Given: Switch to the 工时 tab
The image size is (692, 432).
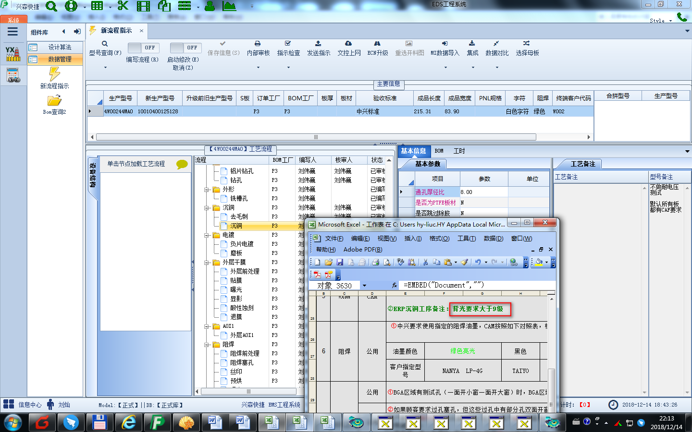Looking at the screenshot, I should click(459, 151).
